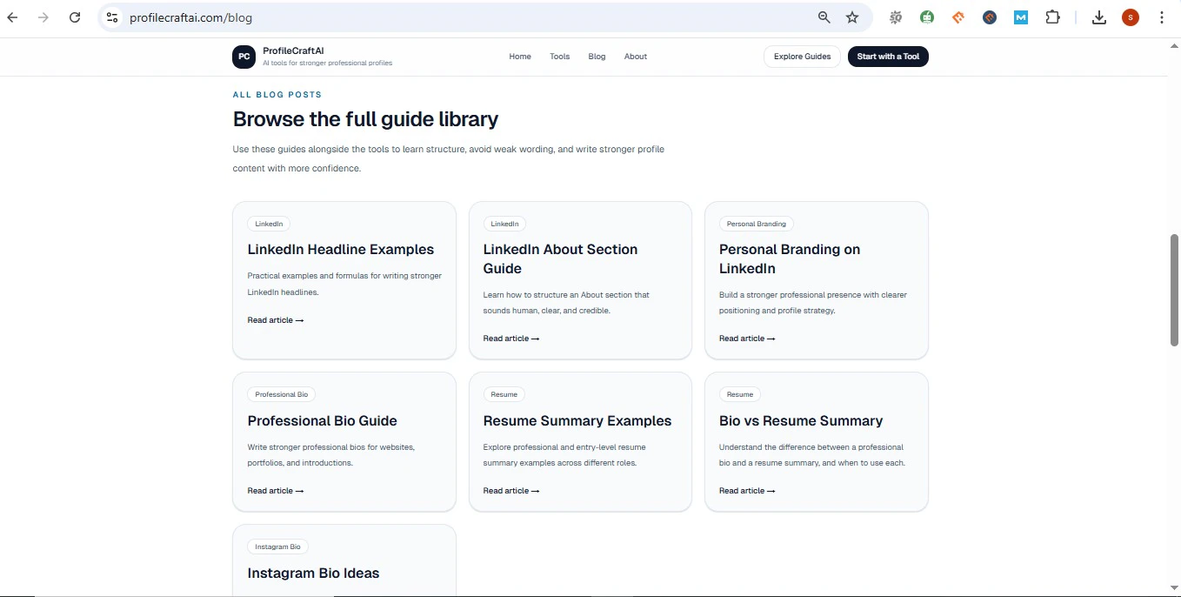This screenshot has height=597, width=1181.
Task: Open Chrome three-dot menu
Action: tap(1162, 17)
